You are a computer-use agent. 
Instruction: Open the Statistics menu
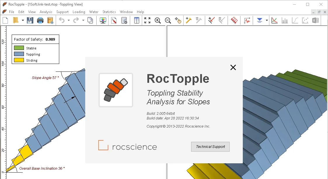(109, 12)
